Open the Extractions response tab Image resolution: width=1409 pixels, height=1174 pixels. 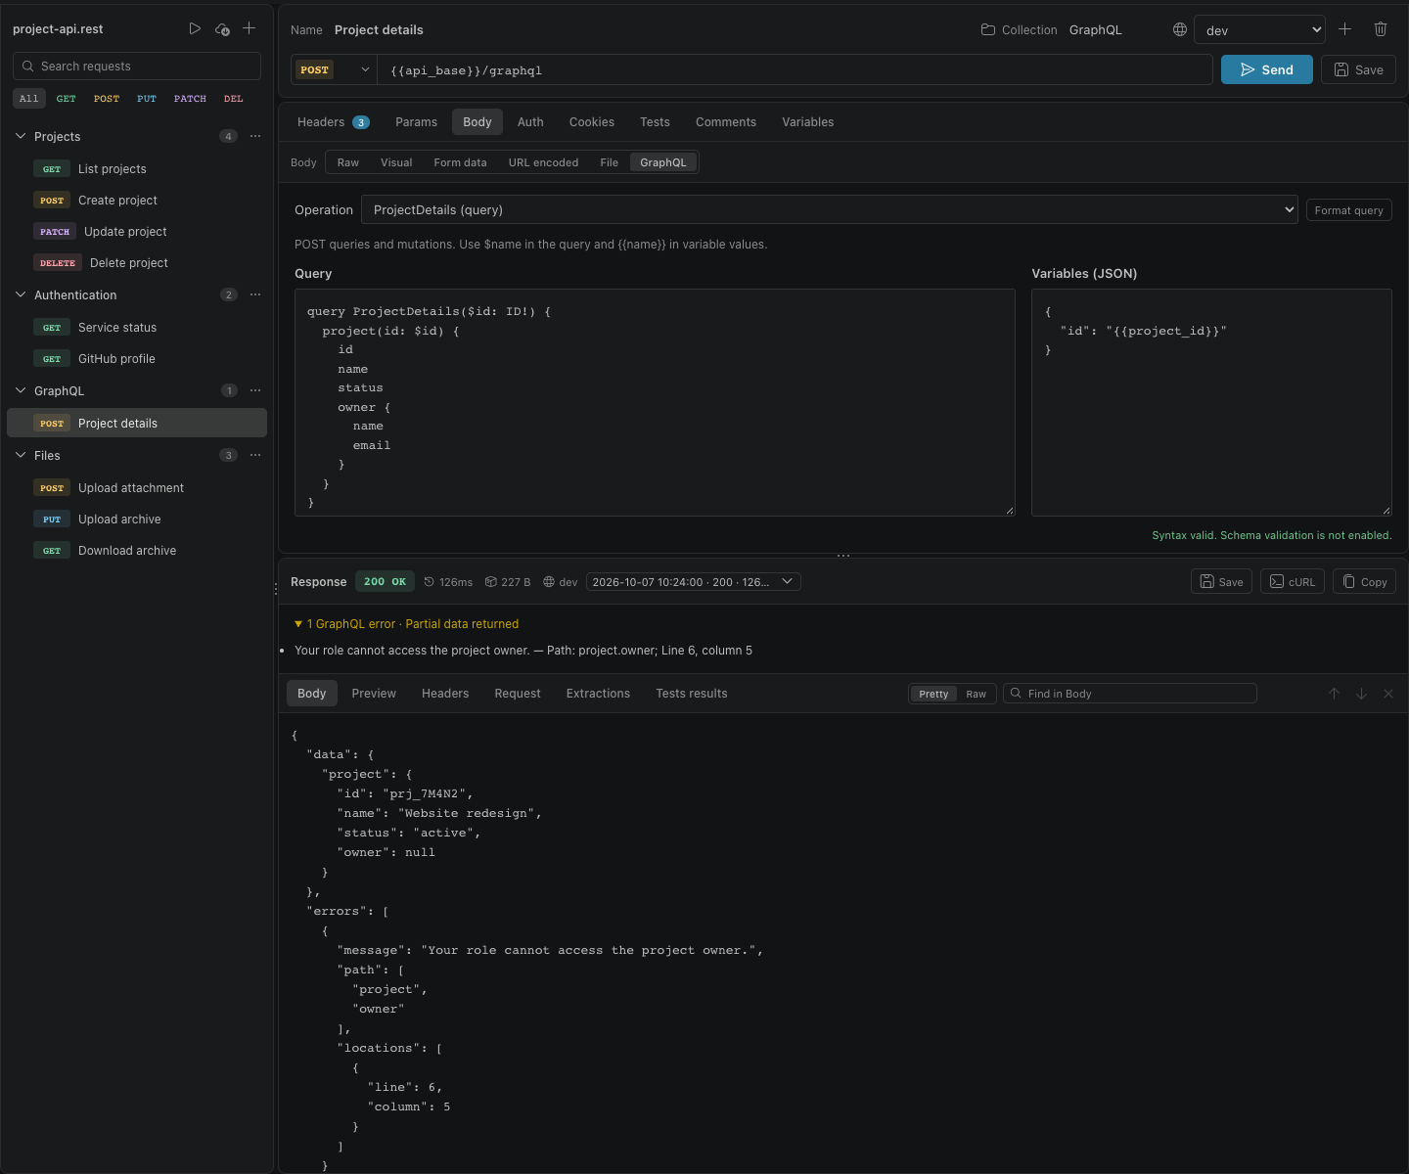click(x=598, y=694)
